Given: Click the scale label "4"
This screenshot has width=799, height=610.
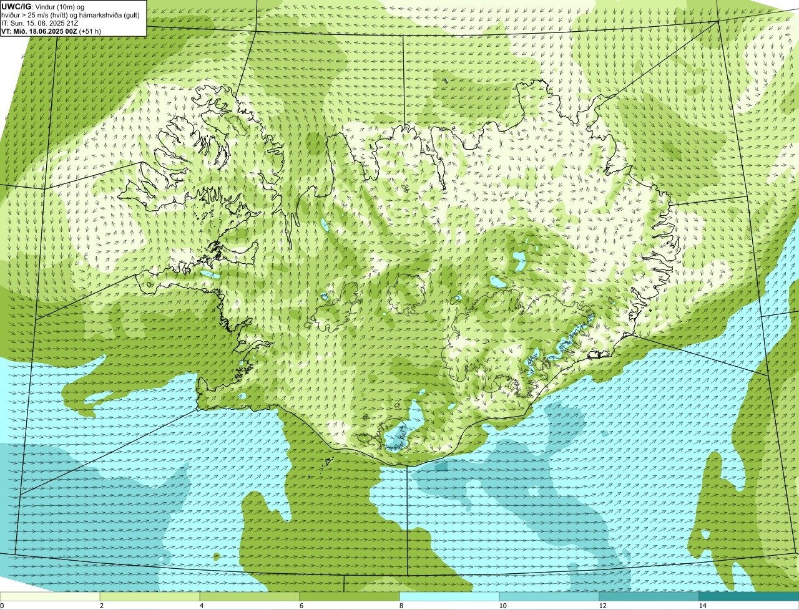Looking at the screenshot, I should 201,606.
